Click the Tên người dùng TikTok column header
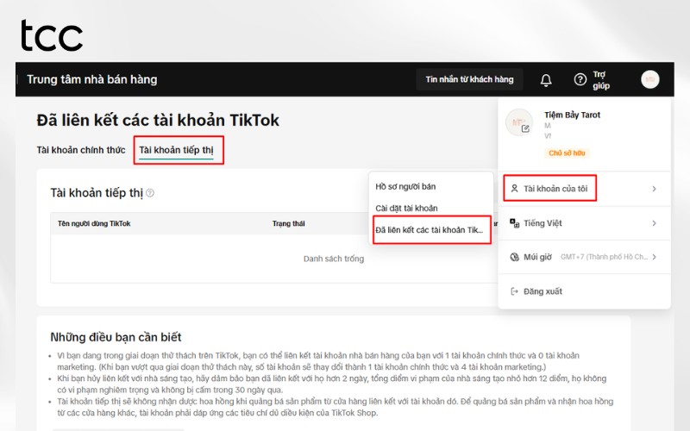This screenshot has height=431, width=690. 94,223
